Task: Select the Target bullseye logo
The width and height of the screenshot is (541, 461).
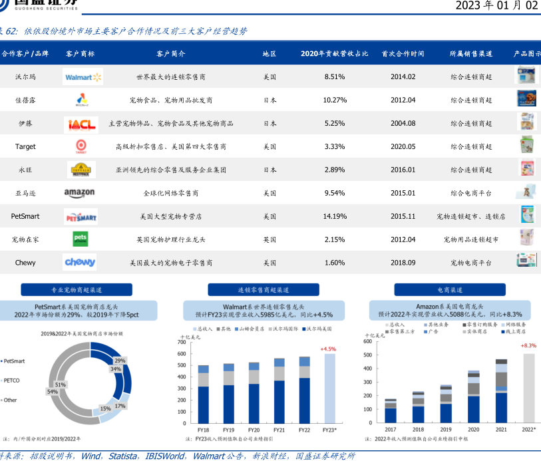Action: click(x=81, y=146)
